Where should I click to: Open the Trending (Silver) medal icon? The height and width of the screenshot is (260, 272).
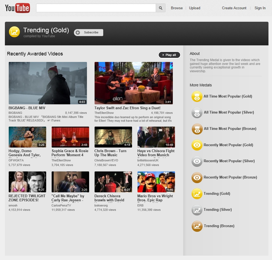point(197,210)
